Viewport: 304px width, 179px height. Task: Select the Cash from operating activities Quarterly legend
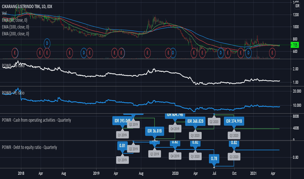tap(37, 120)
